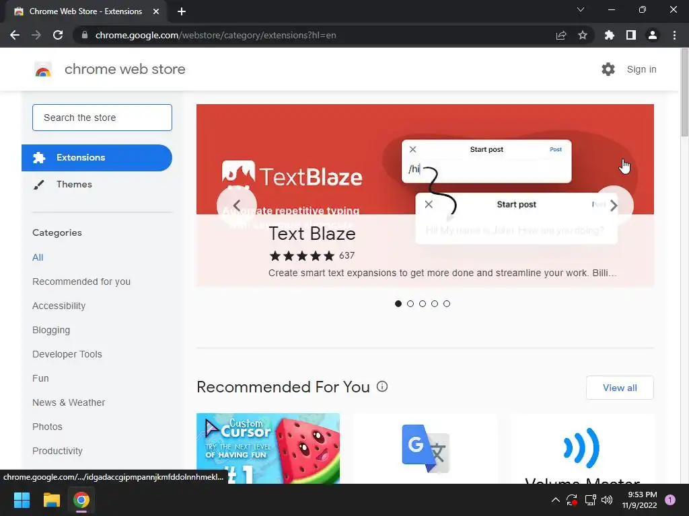Open the tab search chevron in the title bar
Image resolution: width=689 pixels, height=516 pixels.
tap(581, 9)
